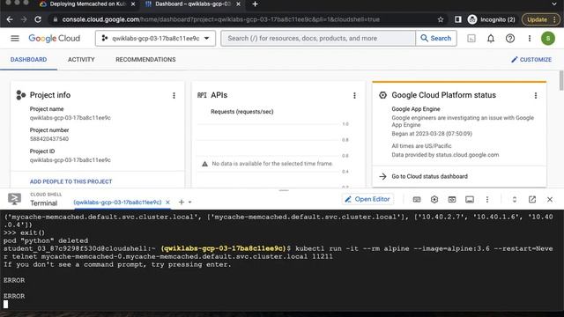564x317 pixels.
Task: Open Cloud Shell web preview icon
Action: [452, 200]
